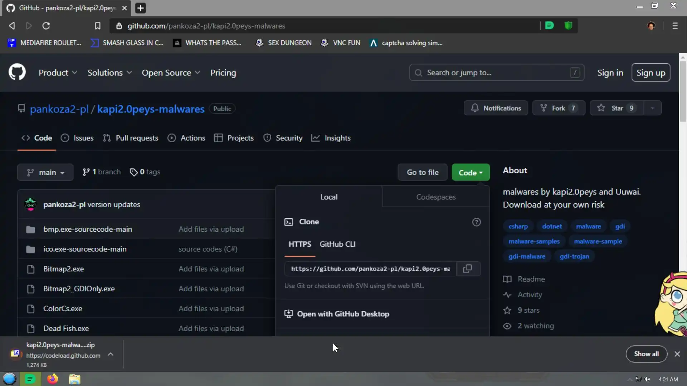Star the kapi2.0peys-malwares repository
687x386 pixels.
coord(617,108)
